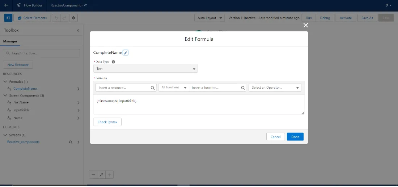Viewport: 398px width, 187px height.
Task: Click the Insert a resource search field
Action: (x=126, y=88)
